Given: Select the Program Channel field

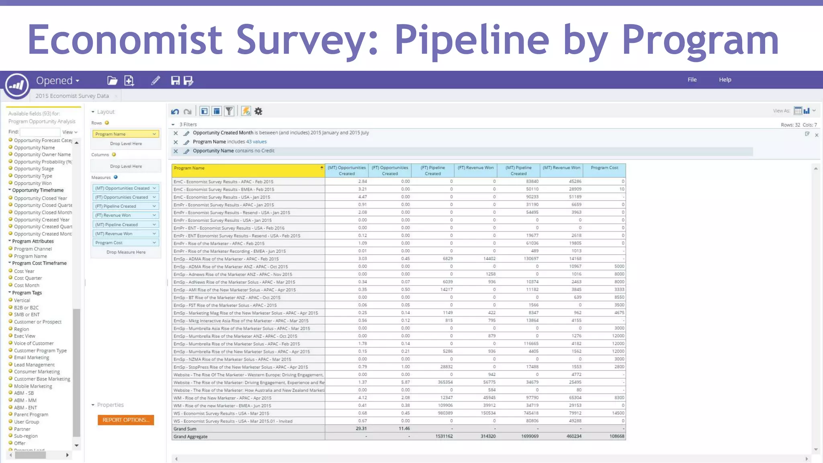Looking at the screenshot, I should pos(33,249).
